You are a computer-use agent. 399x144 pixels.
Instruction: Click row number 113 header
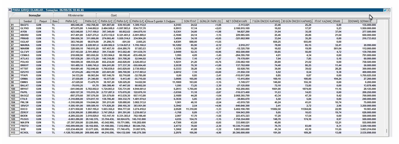[15, 132]
